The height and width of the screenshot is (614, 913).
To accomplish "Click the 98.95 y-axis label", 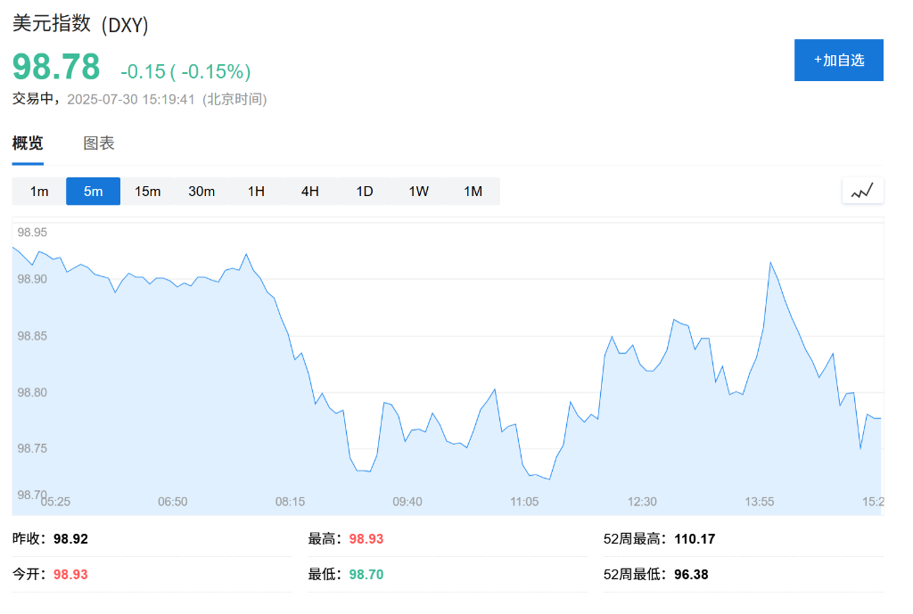I will pyautogui.click(x=32, y=233).
